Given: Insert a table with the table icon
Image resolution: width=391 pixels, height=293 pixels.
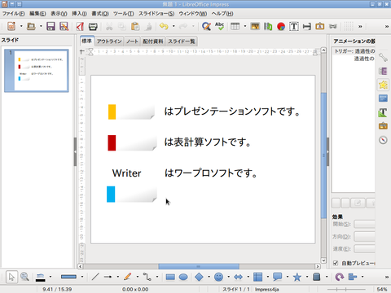Looking at the screenshot, I should [x=235, y=26].
